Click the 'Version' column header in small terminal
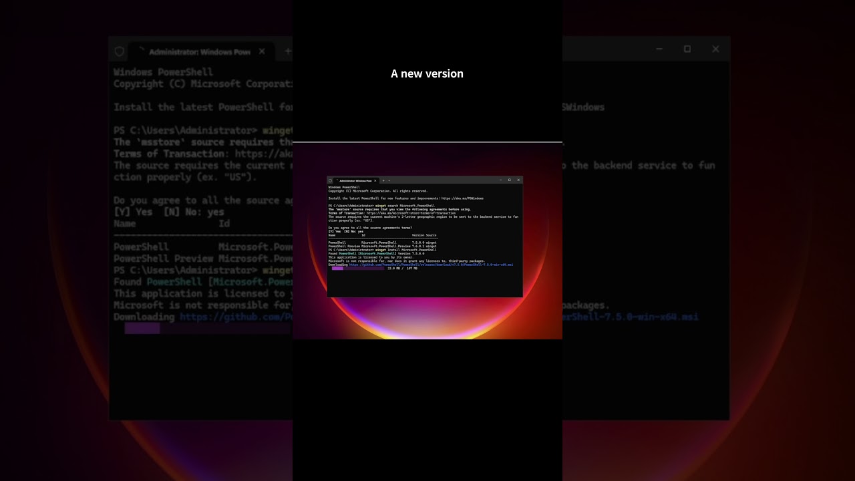855x481 pixels. (418, 235)
